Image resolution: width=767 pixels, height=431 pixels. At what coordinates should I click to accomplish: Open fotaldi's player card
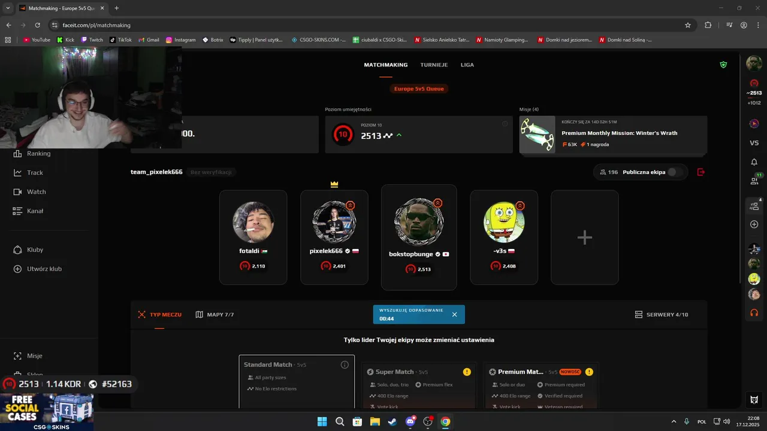(253, 237)
